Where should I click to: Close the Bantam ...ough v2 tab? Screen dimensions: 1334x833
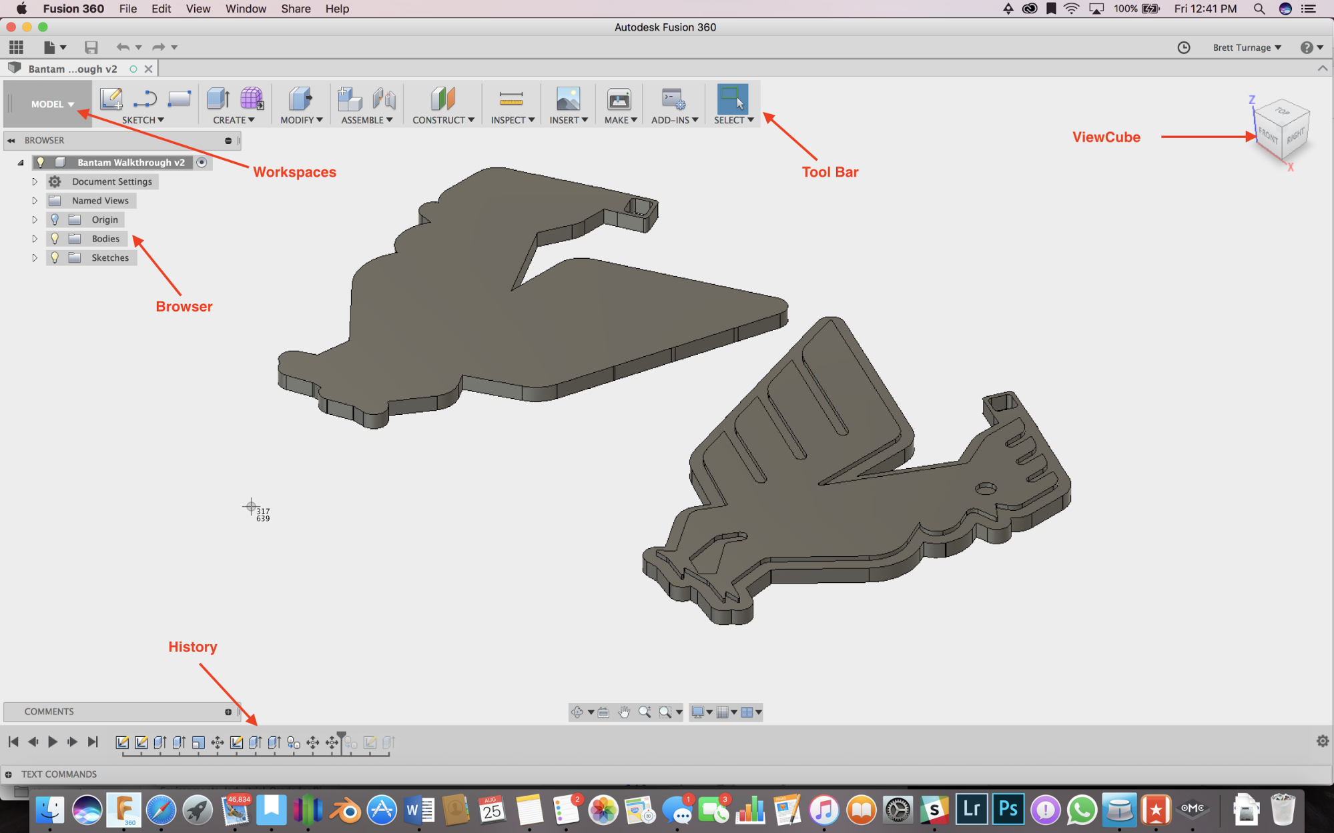coord(149,69)
